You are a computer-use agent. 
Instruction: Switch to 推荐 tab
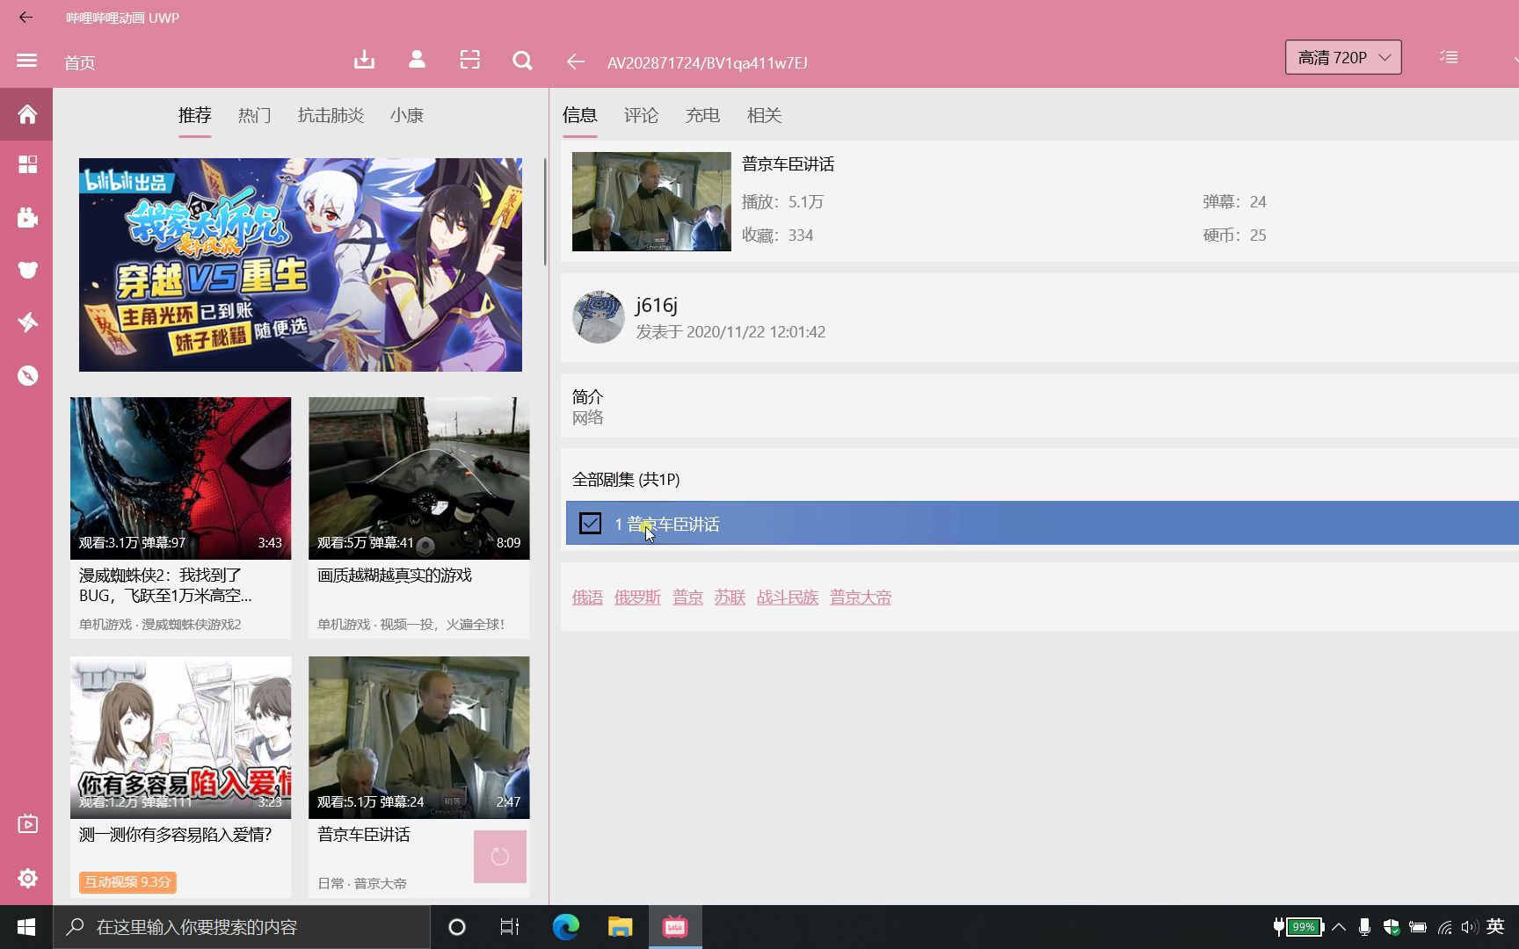(x=194, y=115)
